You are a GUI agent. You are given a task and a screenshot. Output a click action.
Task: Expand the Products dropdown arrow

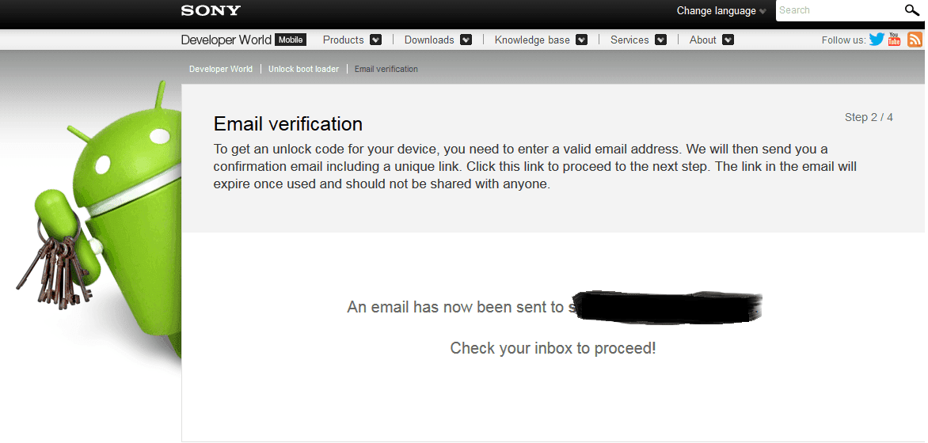point(376,40)
